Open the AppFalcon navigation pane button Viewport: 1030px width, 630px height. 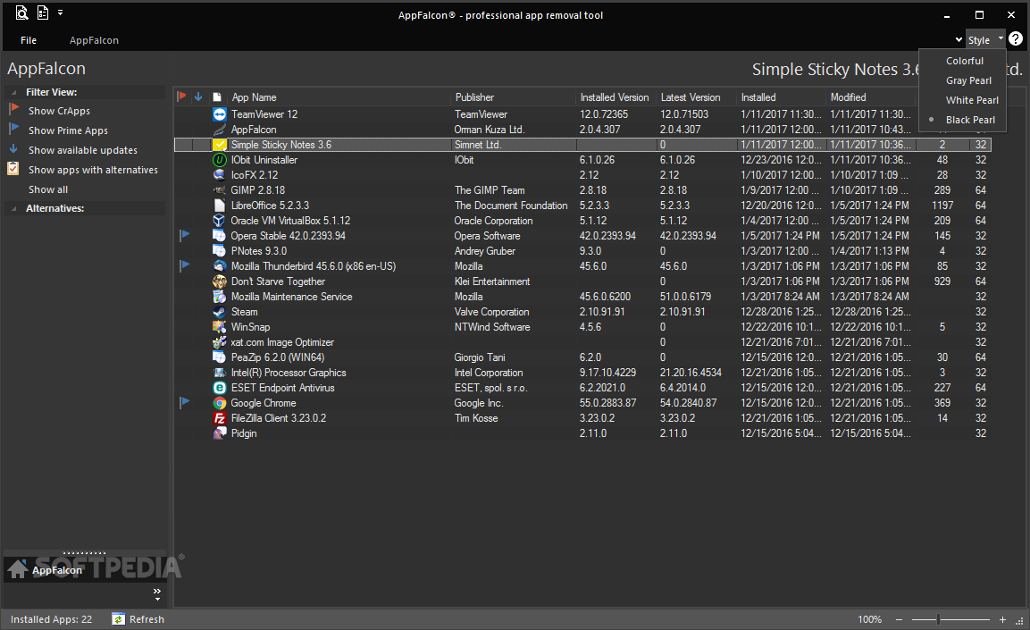pyautogui.click(x=85, y=570)
